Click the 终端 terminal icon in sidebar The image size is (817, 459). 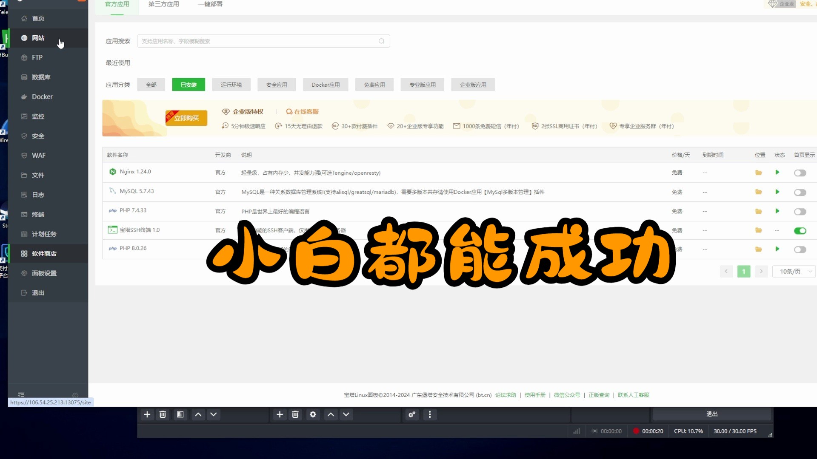tap(24, 214)
